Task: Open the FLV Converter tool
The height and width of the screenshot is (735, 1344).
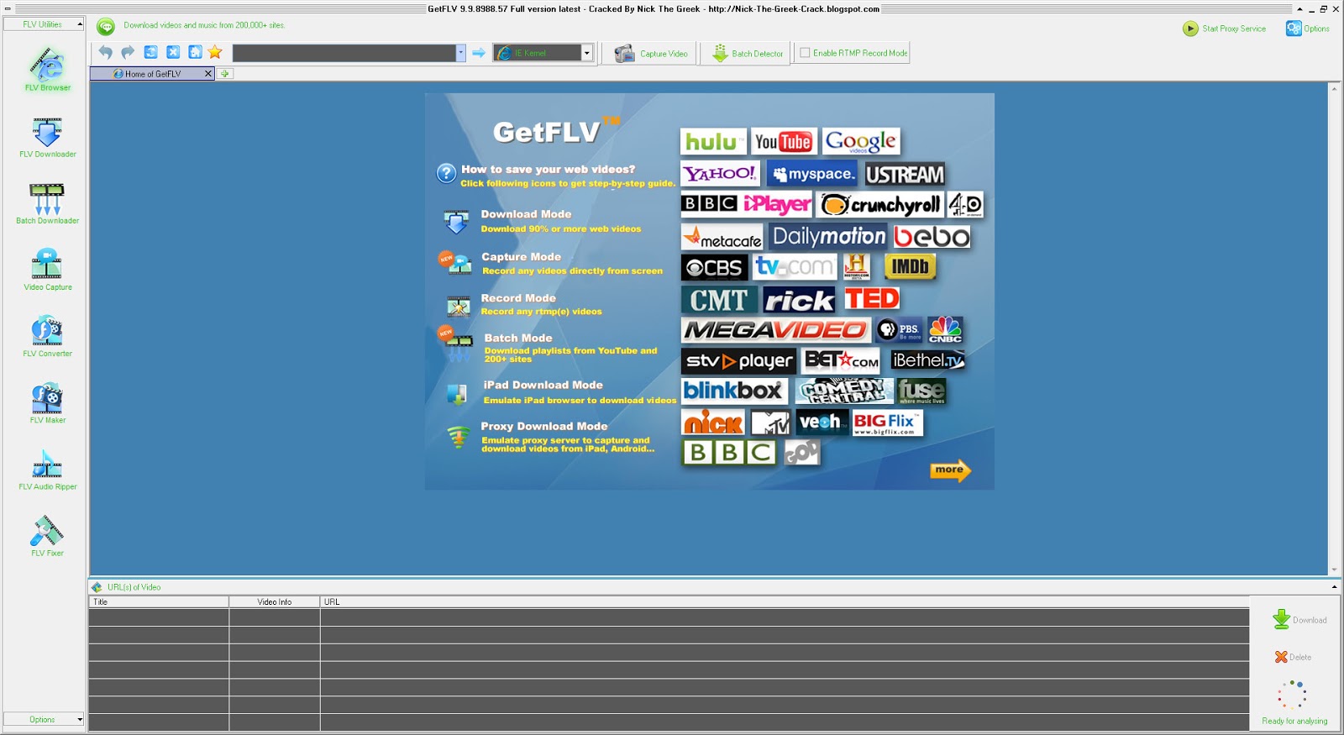Action: tap(47, 336)
